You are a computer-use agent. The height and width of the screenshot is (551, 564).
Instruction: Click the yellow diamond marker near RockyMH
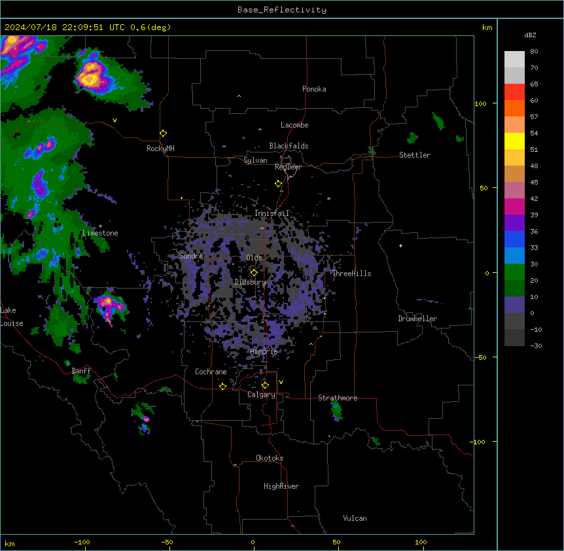pyautogui.click(x=164, y=133)
